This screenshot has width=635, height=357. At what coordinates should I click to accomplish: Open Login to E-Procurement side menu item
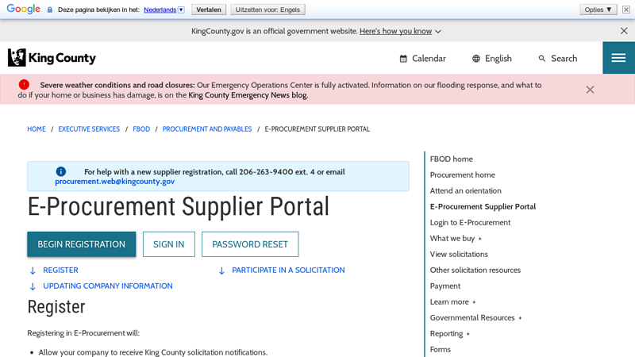coord(470,223)
